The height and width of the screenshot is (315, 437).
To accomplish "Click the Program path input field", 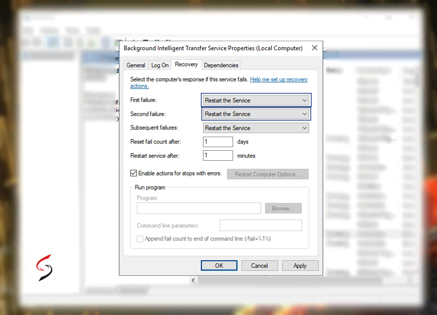I will pyautogui.click(x=199, y=208).
